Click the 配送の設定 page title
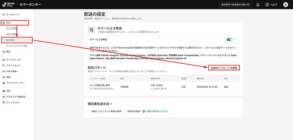This screenshot has height=140, width=293. click(95, 14)
